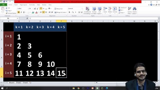160x90 pixels.
Task: Switch to the Page Layout tab
Action: coord(23,5)
